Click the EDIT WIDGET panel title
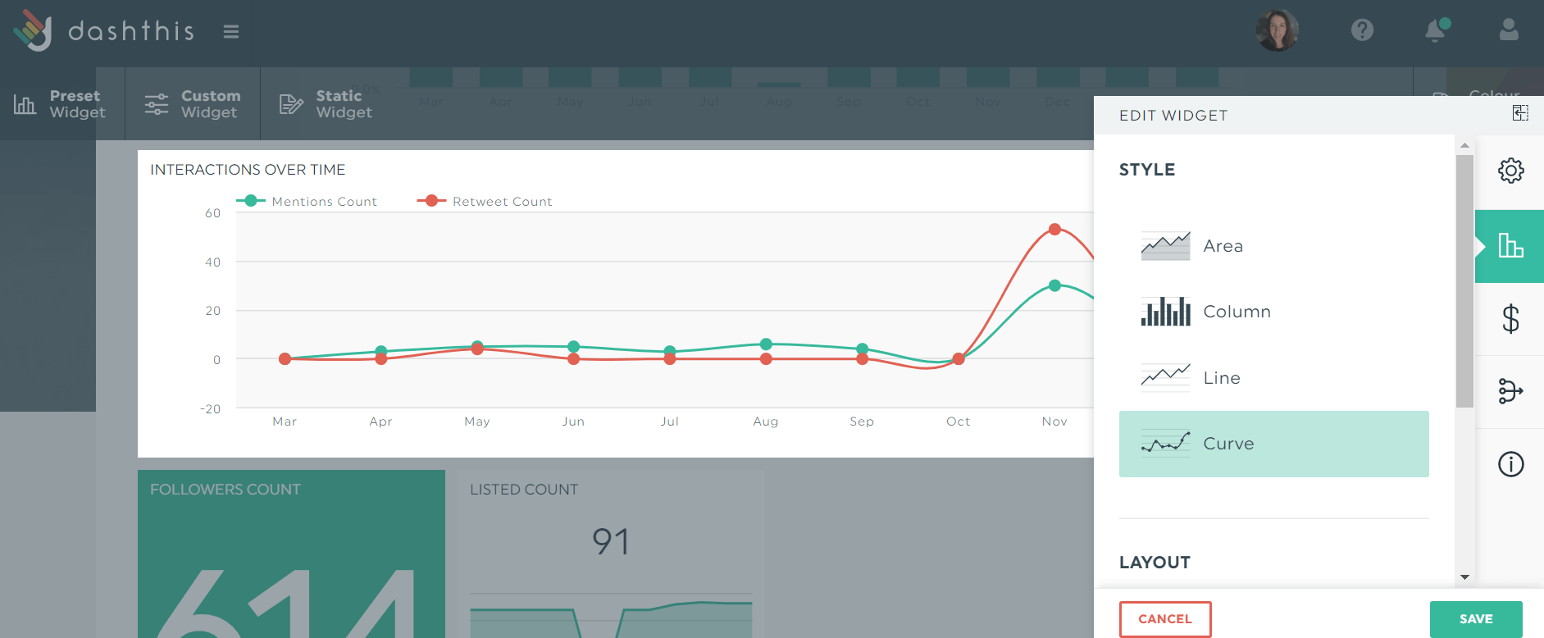The height and width of the screenshot is (638, 1544). point(1173,116)
